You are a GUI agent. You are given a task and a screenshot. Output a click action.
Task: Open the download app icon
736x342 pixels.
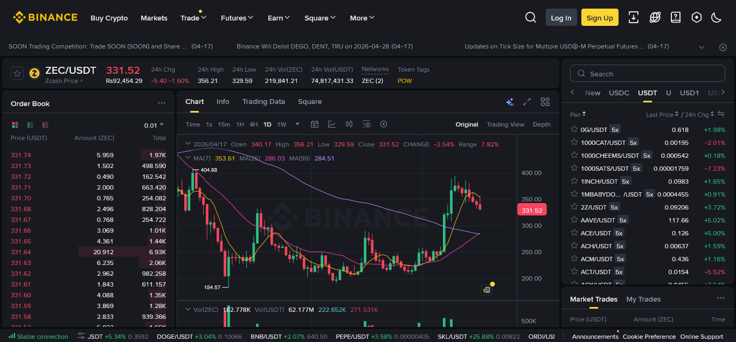634,18
